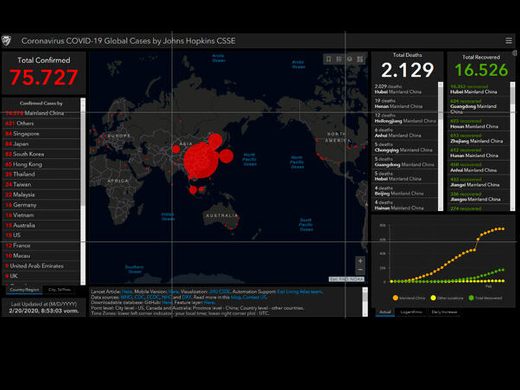Select Beijing entry in Total Deaths list

click(405, 190)
